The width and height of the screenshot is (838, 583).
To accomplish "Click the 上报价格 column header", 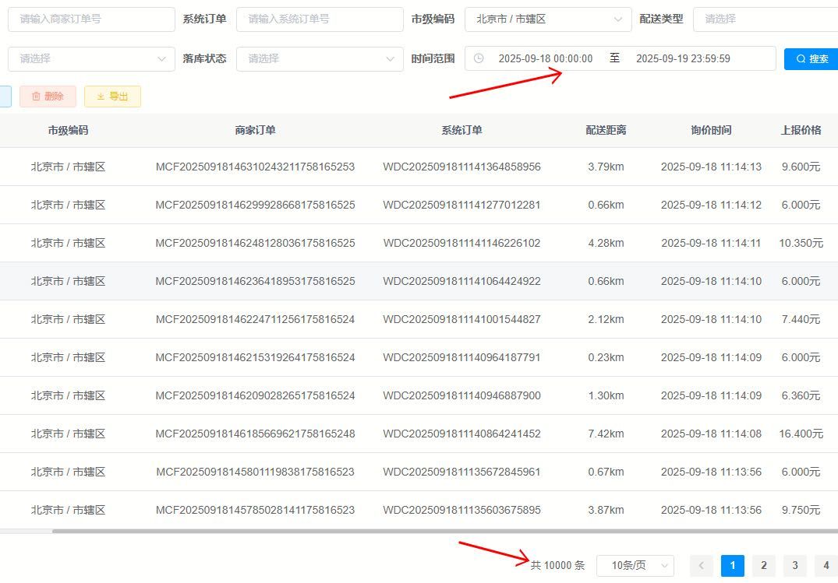I will coord(801,130).
